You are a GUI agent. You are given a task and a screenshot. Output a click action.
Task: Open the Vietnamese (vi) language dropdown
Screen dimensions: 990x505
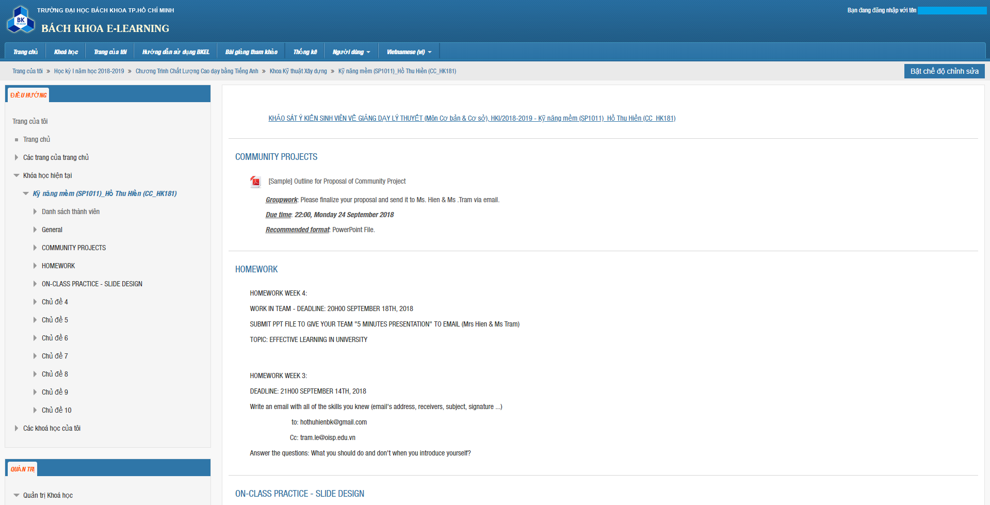point(409,52)
